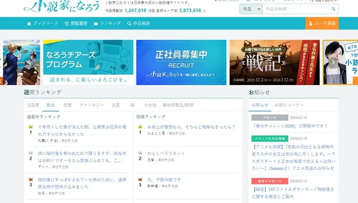Click the silver crown of serial rank 2
Screen dimensions: 358x203
(31, 153)
